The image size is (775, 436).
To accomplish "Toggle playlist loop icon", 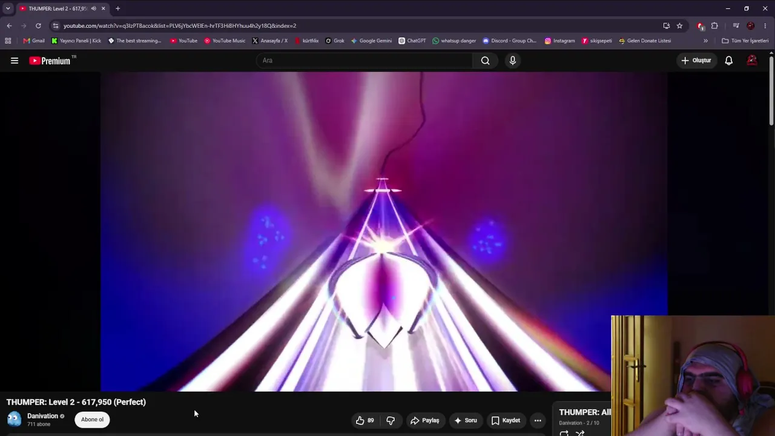I will pyautogui.click(x=564, y=433).
